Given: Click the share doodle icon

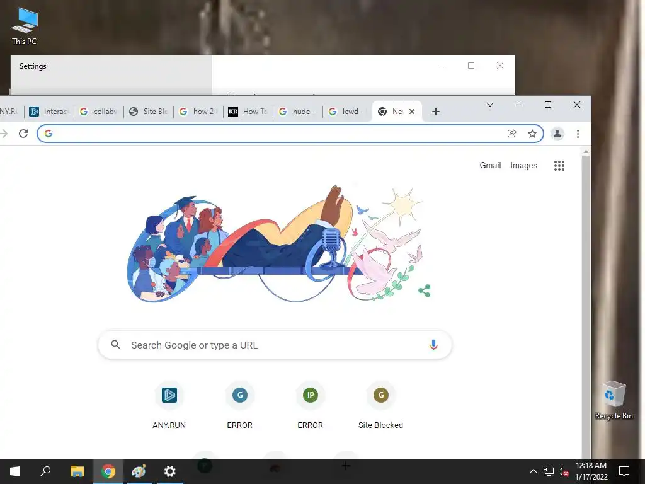Looking at the screenshot, I should (x=424, y=291).
